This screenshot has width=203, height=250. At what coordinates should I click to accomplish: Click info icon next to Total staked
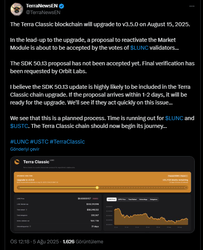[x=27, y=210]
